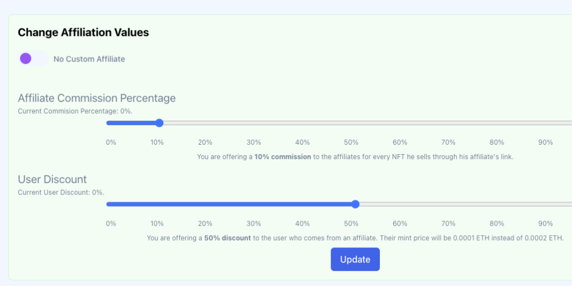The image size is (572, 286).
Task: Toggle the No Custom Affiliate switch
Action: coord(33,59)
